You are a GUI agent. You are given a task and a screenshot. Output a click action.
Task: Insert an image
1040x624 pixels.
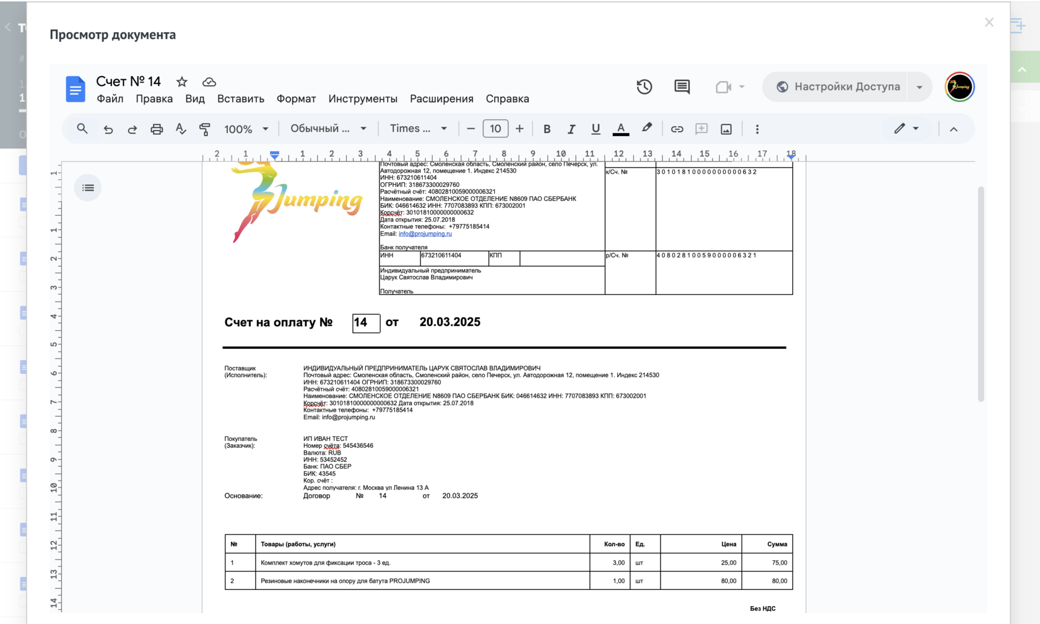(726, 129)
